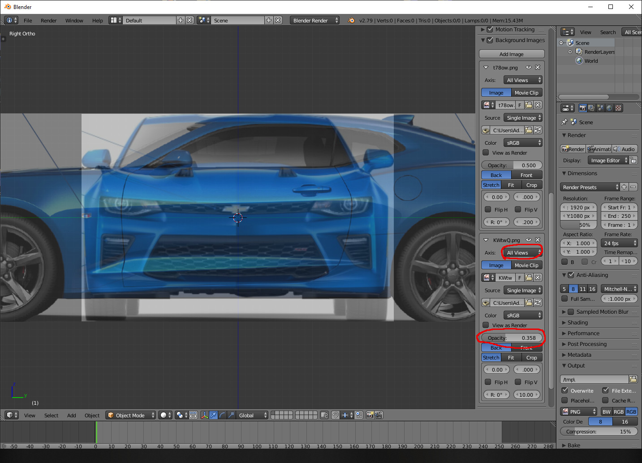Open the Render Layers properties tab
The width and height of the screenshot is (642, 463).
point(591,108)
